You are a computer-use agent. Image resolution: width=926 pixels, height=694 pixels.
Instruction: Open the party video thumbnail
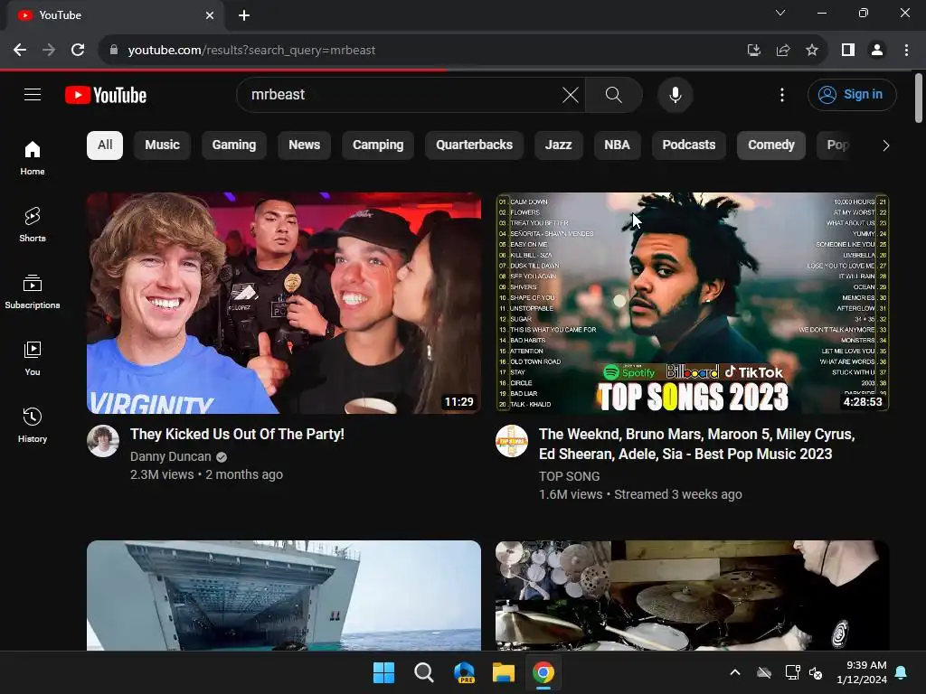point(283,303)
